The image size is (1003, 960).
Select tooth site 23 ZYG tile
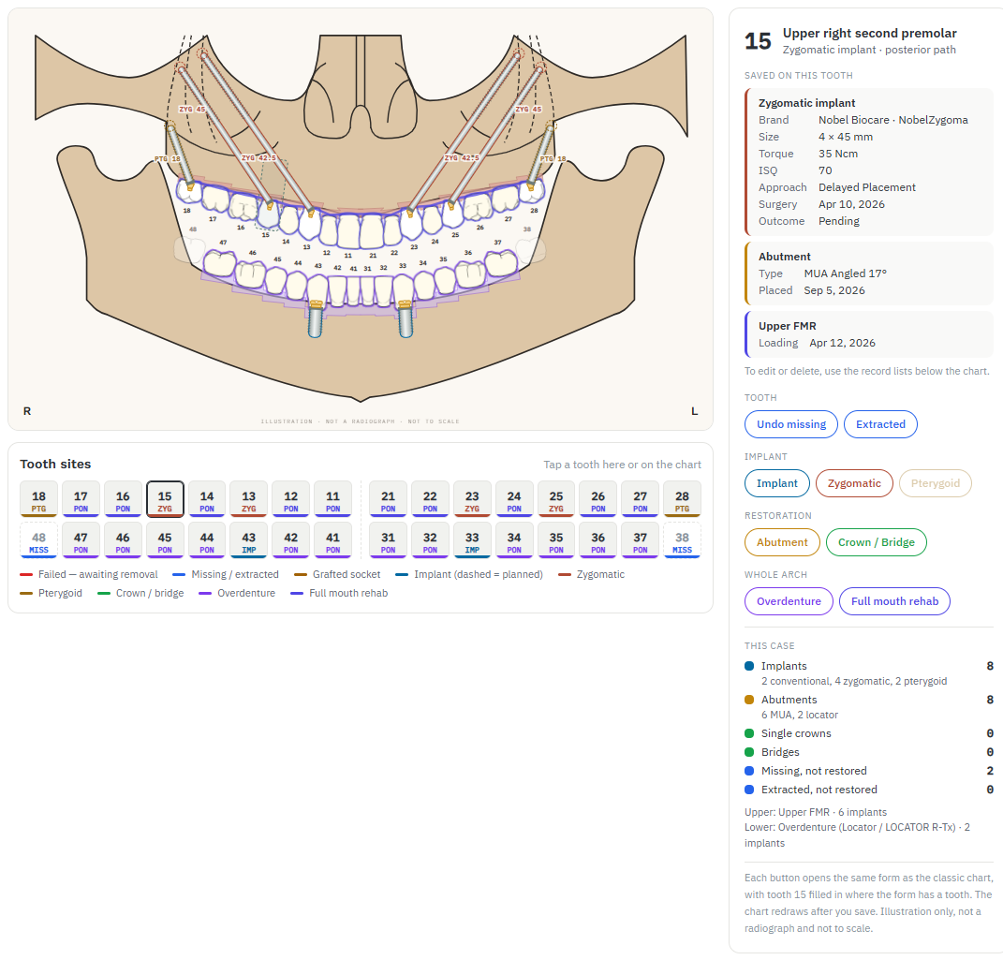[472, 499]
